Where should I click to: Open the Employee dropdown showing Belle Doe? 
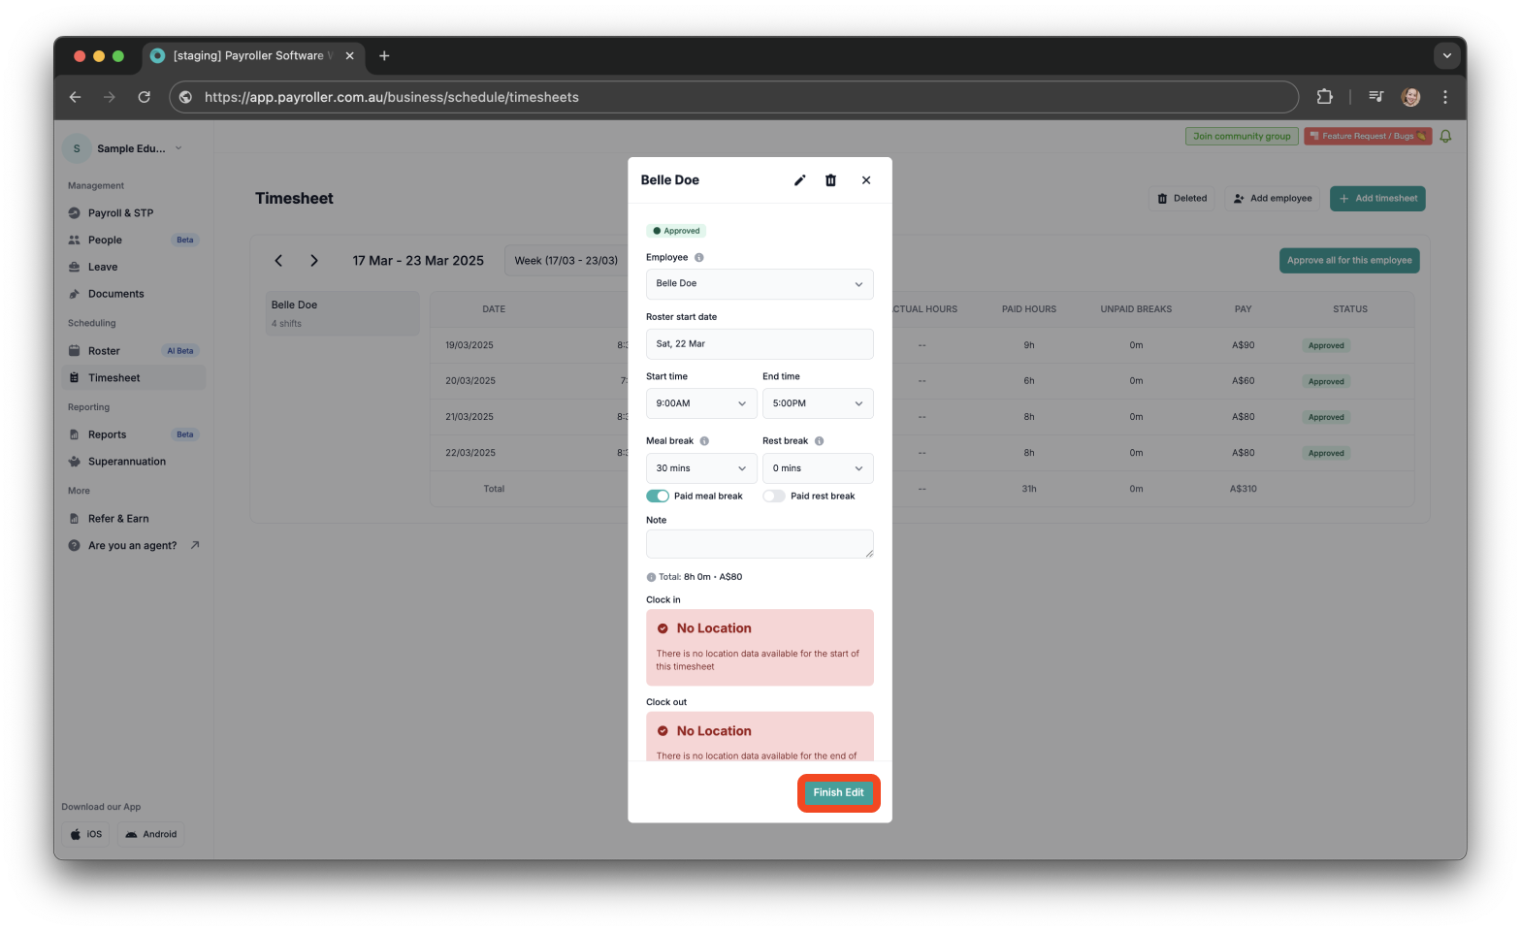(x=760, y=284)
